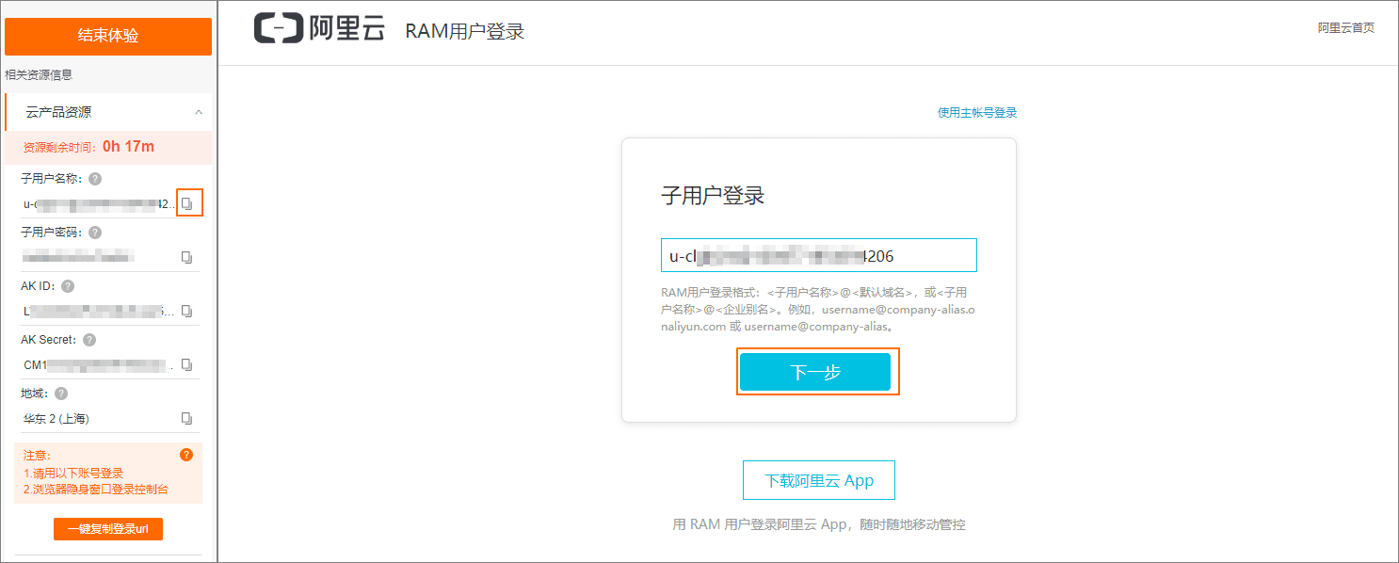The height and width of the screenshot is (563, 1399).
Task: Select the 资源剩余时间 0h 17m text
Action: click(88, 147)
